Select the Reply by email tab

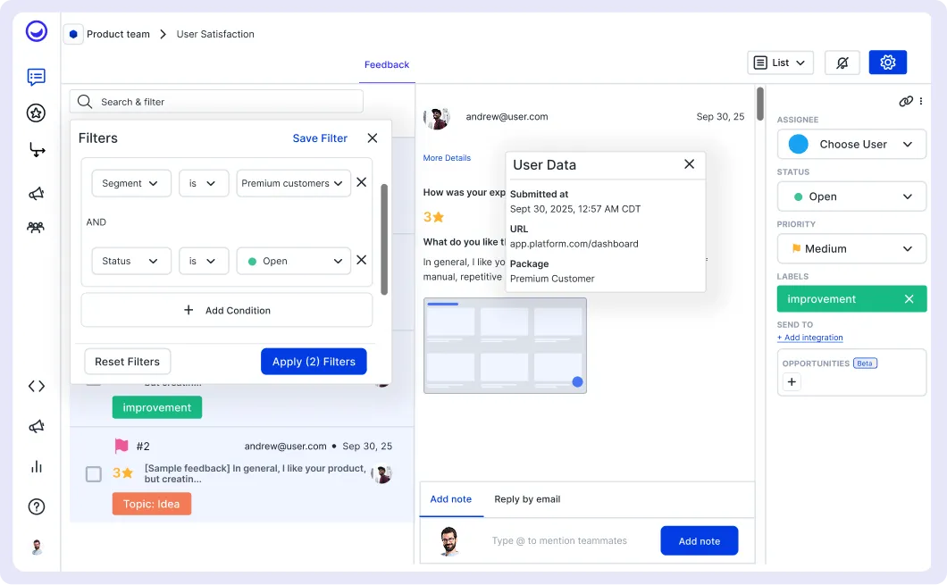point(527,499)
